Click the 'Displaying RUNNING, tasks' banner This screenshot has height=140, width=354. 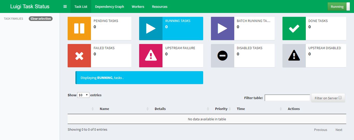(x=139, y=78)
